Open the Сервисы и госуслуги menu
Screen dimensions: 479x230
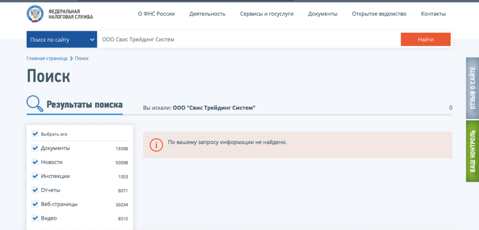click(267, 14)
